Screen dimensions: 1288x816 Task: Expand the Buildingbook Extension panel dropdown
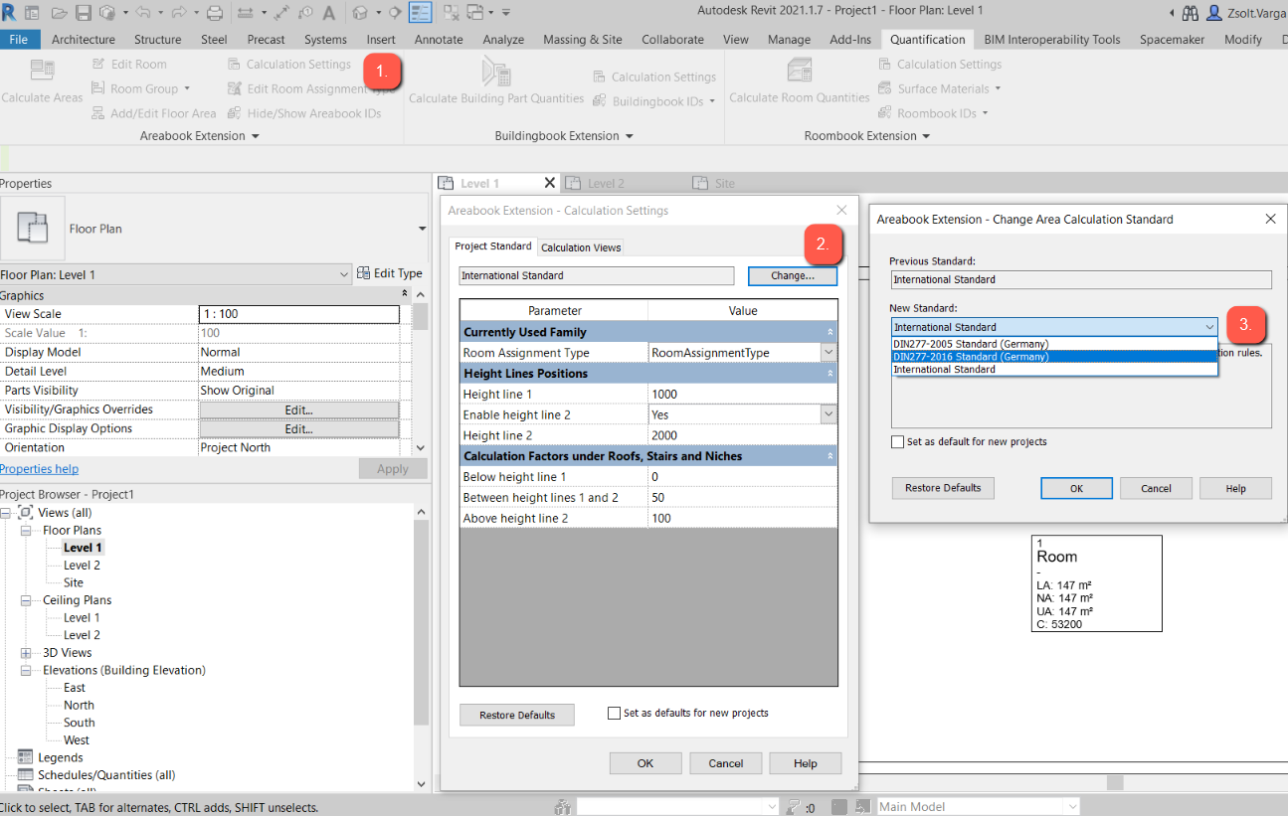click(x=629, y=136)
